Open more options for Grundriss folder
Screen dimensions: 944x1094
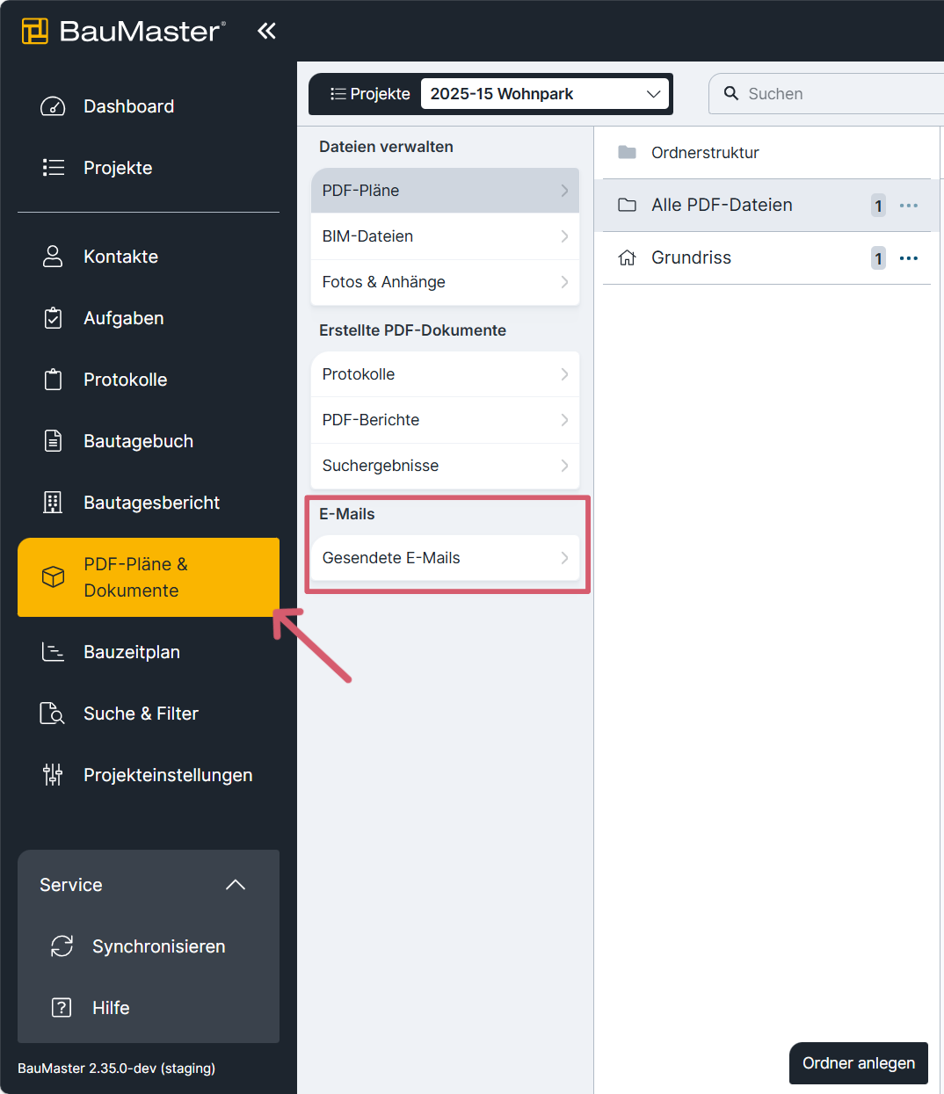[909, 258]
